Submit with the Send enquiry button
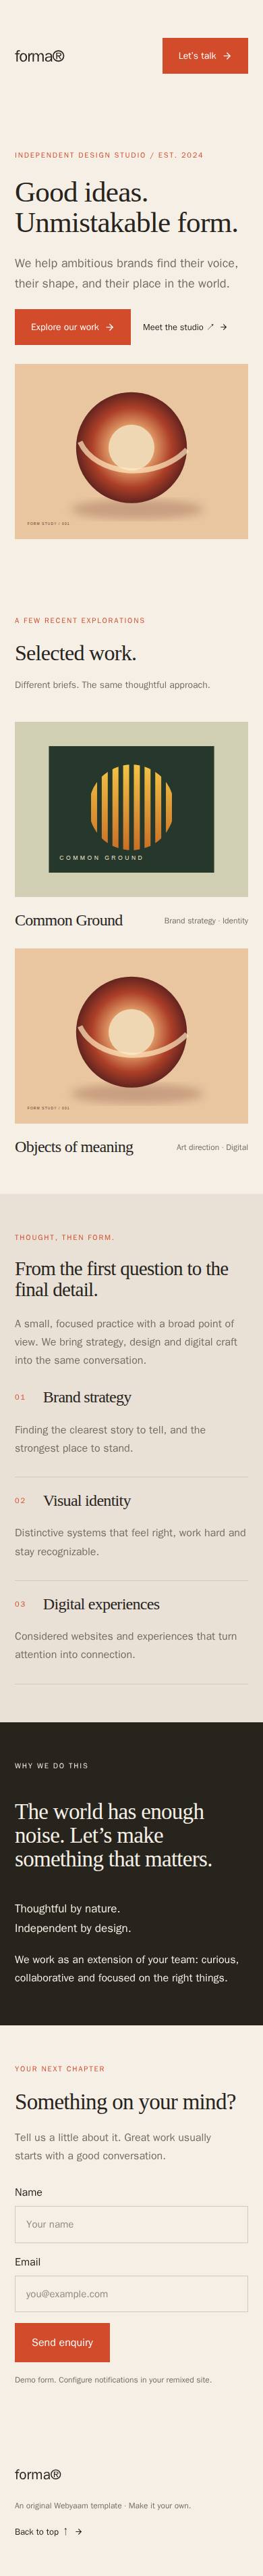The image size is (263, 2576). (62, 2342)
